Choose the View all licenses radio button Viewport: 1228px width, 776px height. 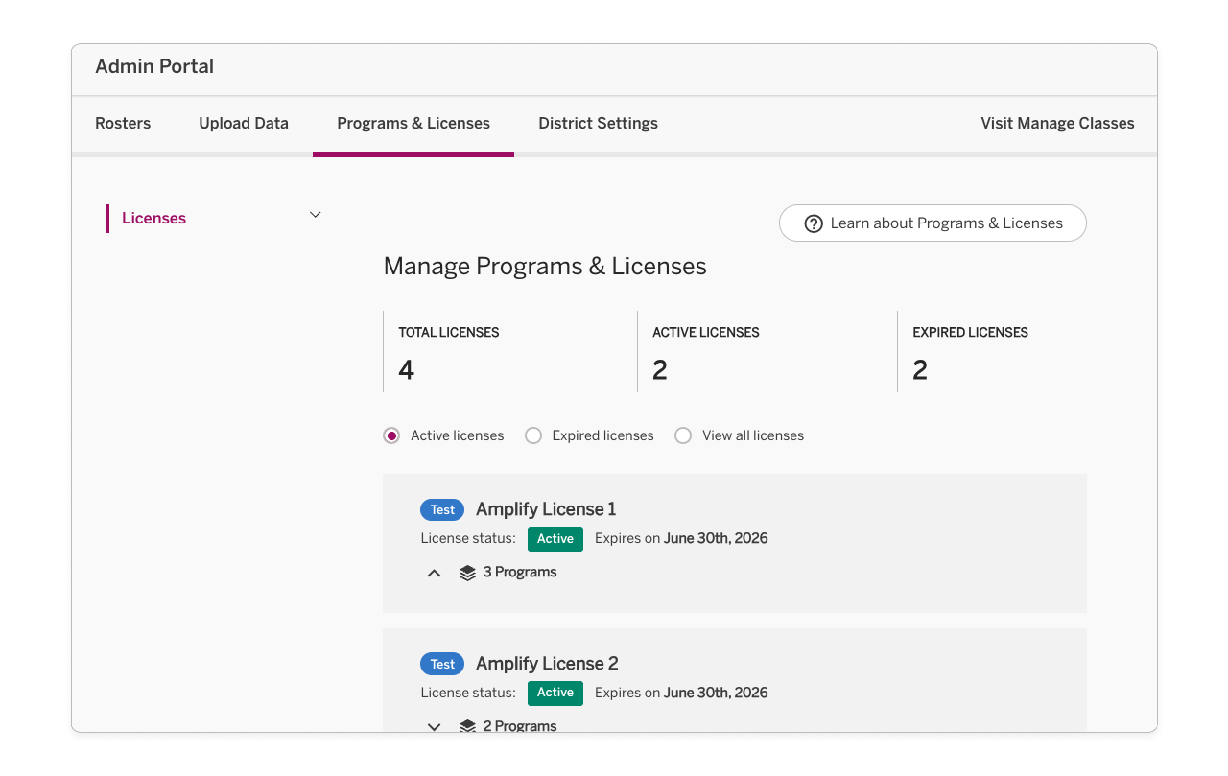coord(683,436)
